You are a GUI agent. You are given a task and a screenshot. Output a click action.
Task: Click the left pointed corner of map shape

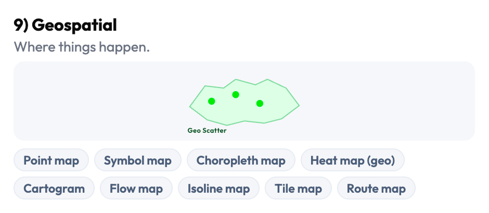click(x=190, y=106)
